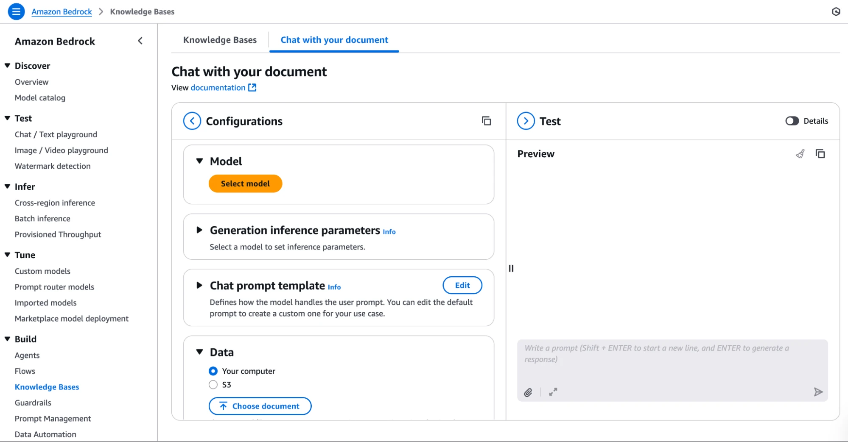Expand the Chat prompt template section

(x=199, y=285)
